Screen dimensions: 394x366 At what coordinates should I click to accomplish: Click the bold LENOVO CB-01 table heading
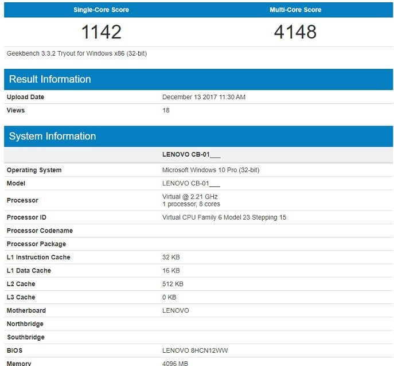click(x=191, y=154)
